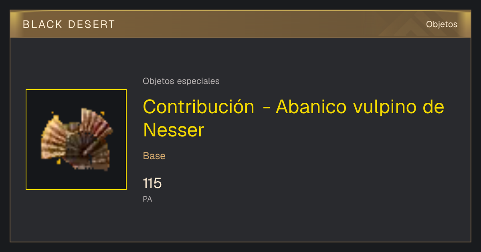
Task: Click the word DESERT in the logo
Action: click(x=91, y=24)
